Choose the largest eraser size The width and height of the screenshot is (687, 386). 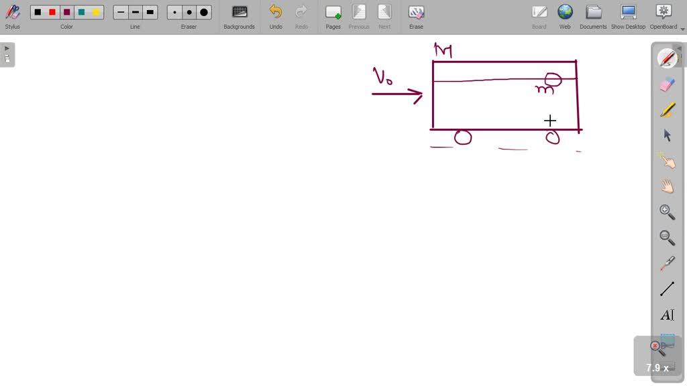(x=203, y=11)
